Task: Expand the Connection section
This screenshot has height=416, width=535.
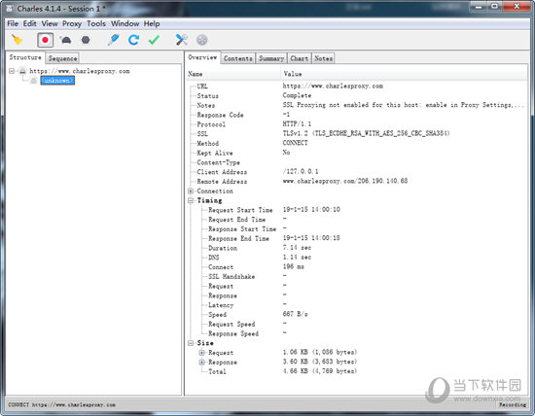Action: (191, 191)
